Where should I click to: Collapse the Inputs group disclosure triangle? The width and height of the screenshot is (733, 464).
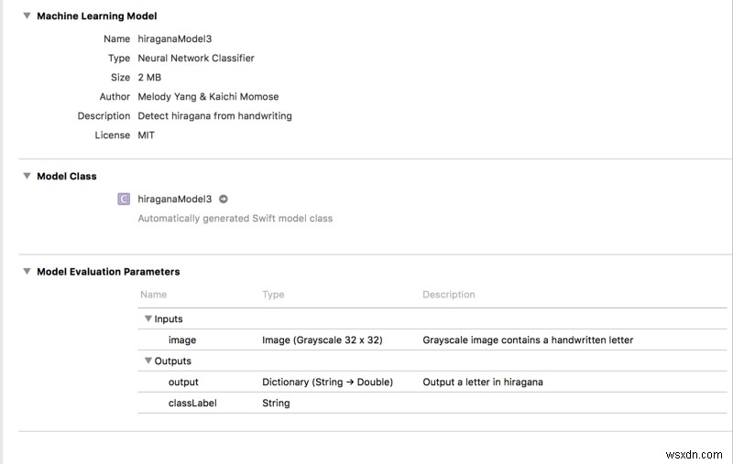pyautogui.click(x=147, y=319)
